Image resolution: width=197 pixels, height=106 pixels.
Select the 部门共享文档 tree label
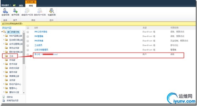13,32
